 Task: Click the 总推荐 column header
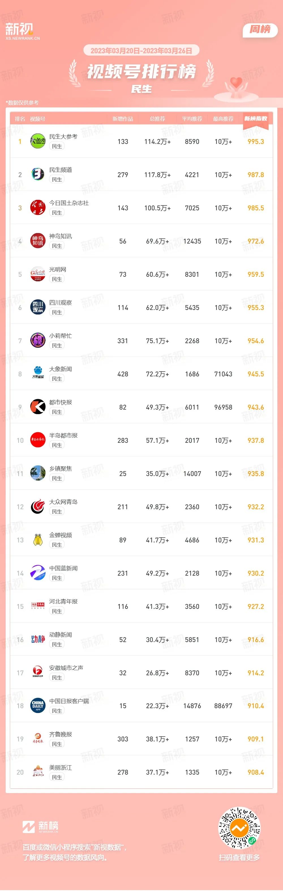point(158,119)
